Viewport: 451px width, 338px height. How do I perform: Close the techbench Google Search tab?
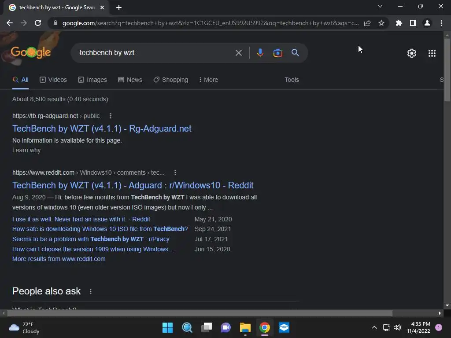click(x=102, y=7)
